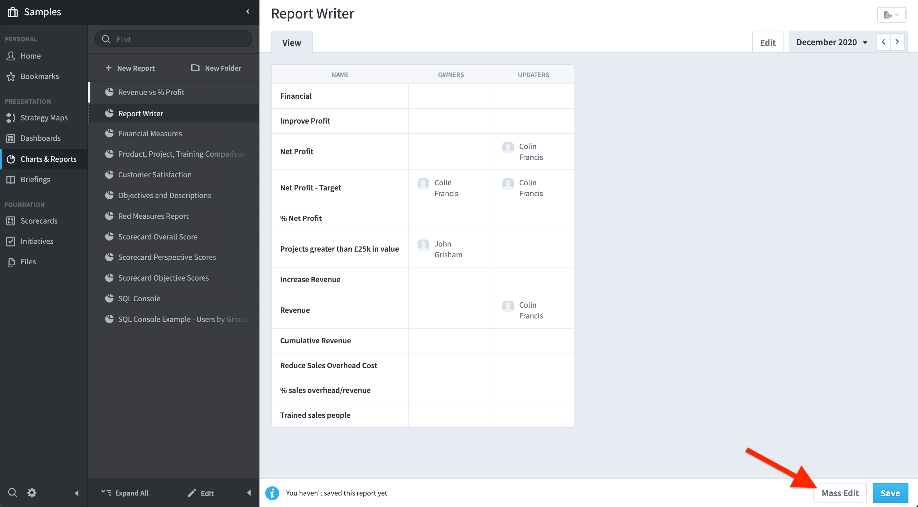Create a New Report
Screen dimensions: 918x507
coord(130,68)
